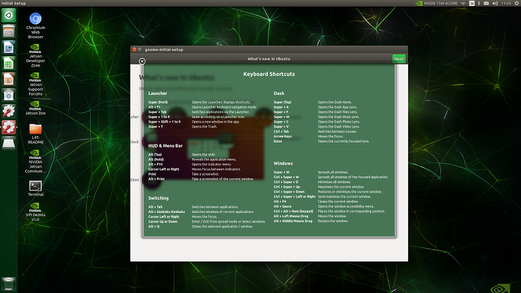
Task: Click 'Alt + Middle Mouse Drag' entry
Action: coord(293,221)
